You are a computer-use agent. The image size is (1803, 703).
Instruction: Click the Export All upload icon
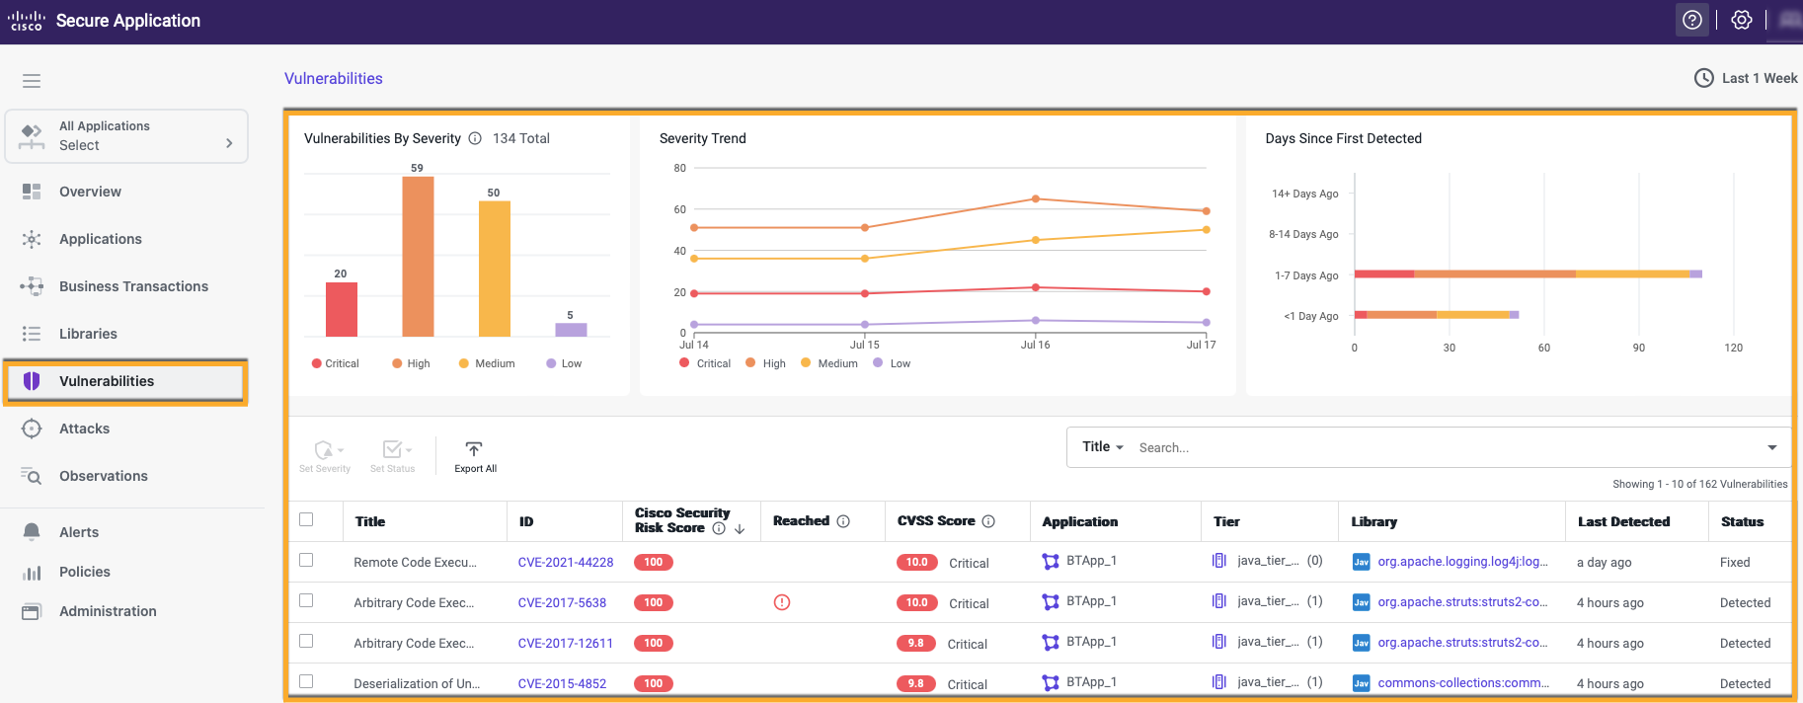(474, 449)
